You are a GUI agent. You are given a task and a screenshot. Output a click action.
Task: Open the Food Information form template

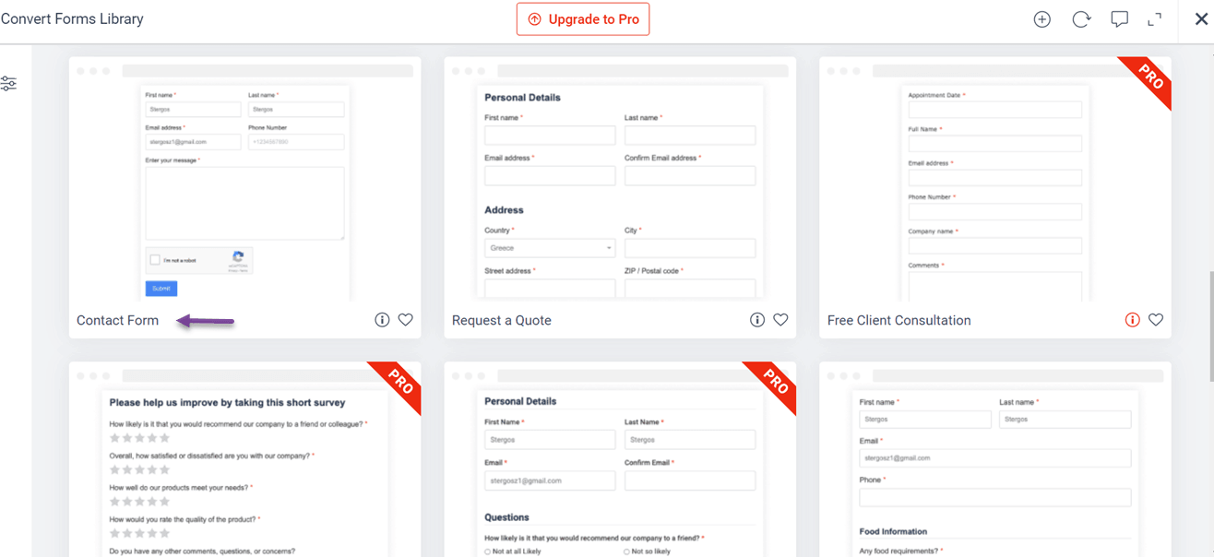tap(995, 459)
